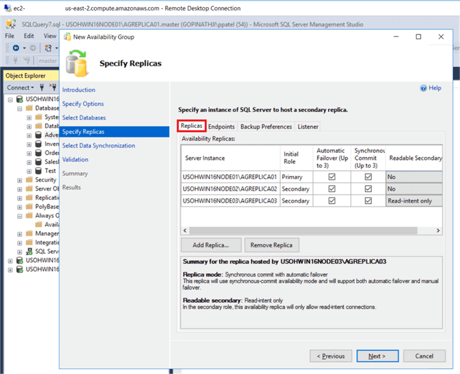Open the Connect dropdown in Object Explorer
This screenshot has height=374, width=460.
click(x=20, y=88)
